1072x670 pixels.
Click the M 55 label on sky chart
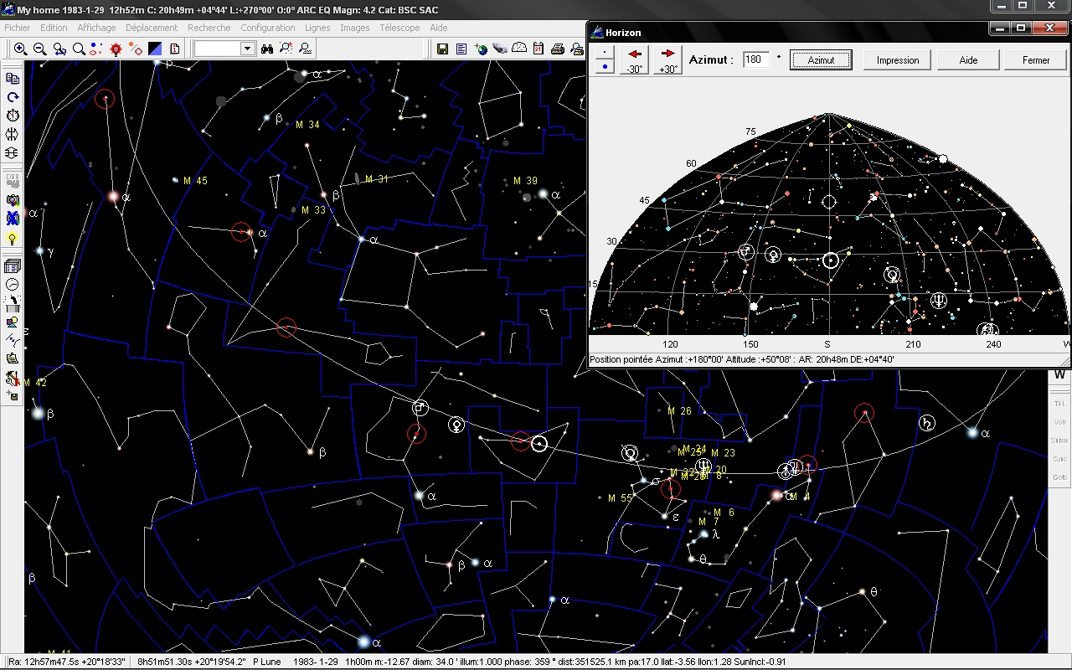pos(620,498)
